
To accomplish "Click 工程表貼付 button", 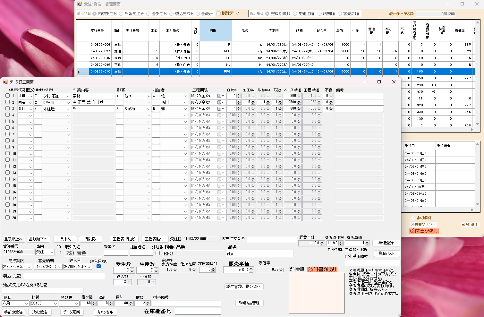I will [x=154, y=239].
